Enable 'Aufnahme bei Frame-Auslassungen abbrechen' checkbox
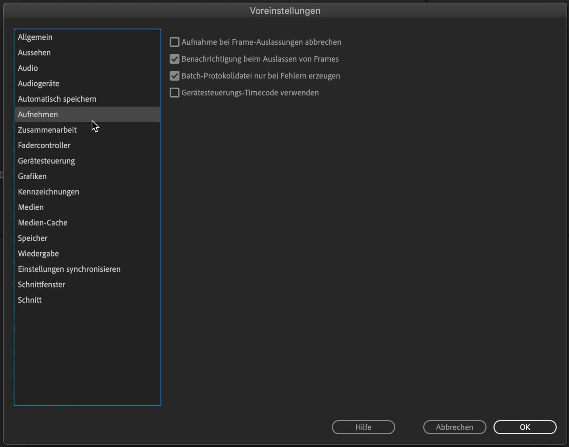The width and height of the screenshot is (569, 447). (175, 42)
